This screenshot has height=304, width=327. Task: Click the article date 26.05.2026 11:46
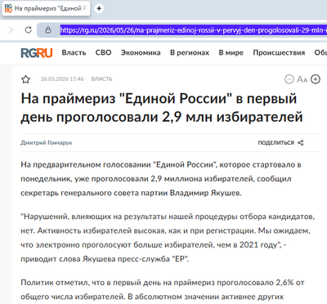coord(62,79)
